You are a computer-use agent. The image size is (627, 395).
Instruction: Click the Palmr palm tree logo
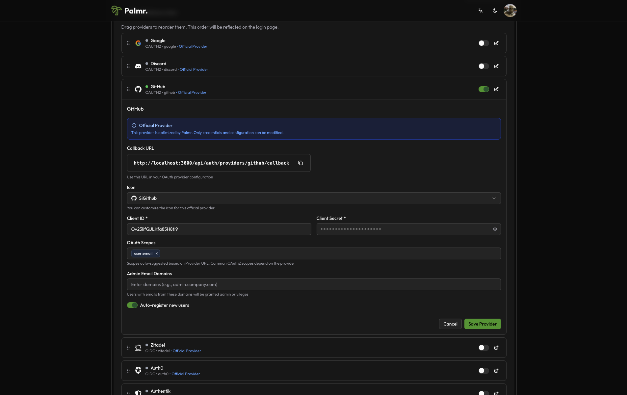(x=117, y=11)
